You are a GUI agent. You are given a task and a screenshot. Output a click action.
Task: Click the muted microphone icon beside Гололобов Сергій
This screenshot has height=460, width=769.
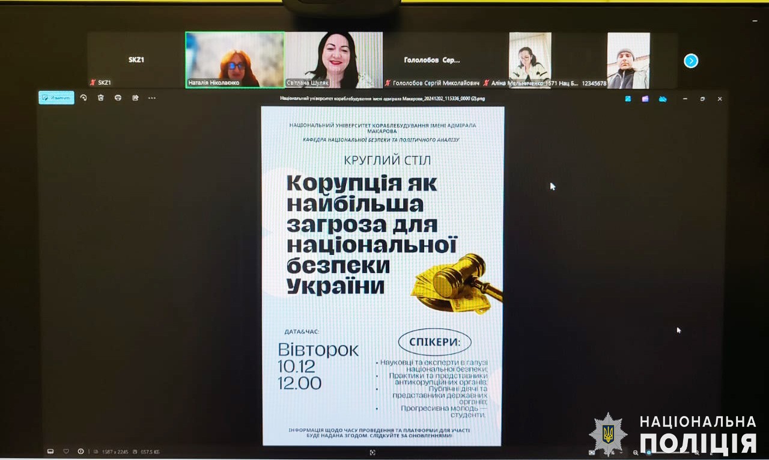(388, 82)
